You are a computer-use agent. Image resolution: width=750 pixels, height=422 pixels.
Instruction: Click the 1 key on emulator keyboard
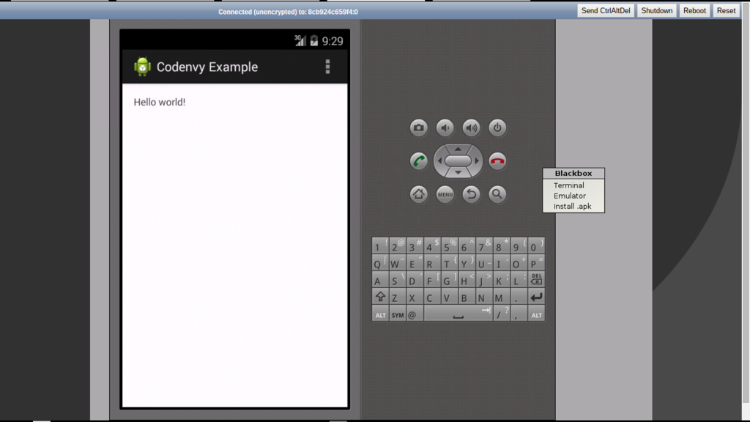coord(380,246)
